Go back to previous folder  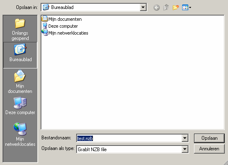pyautogui.click(x=156, y=7)
